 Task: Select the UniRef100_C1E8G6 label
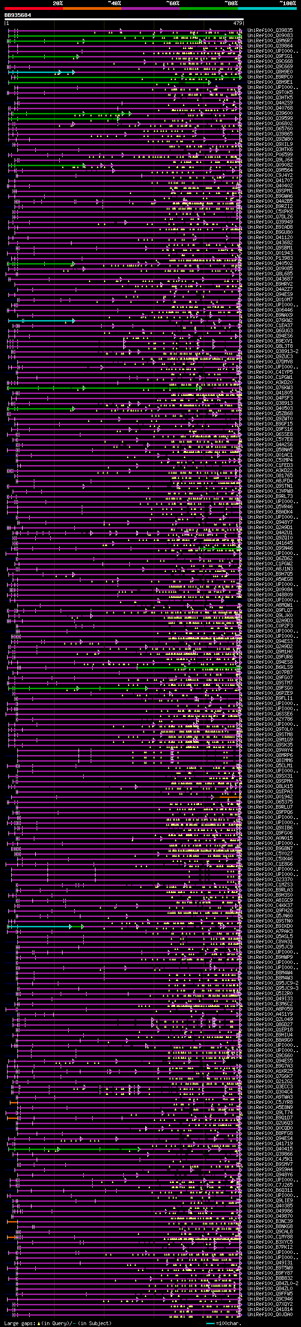(x=270, y=864)
